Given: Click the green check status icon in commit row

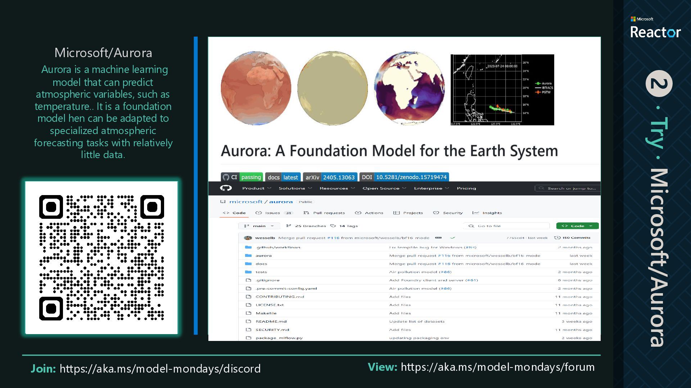Looking at the screenshot, I should click(x=453, y=237).
